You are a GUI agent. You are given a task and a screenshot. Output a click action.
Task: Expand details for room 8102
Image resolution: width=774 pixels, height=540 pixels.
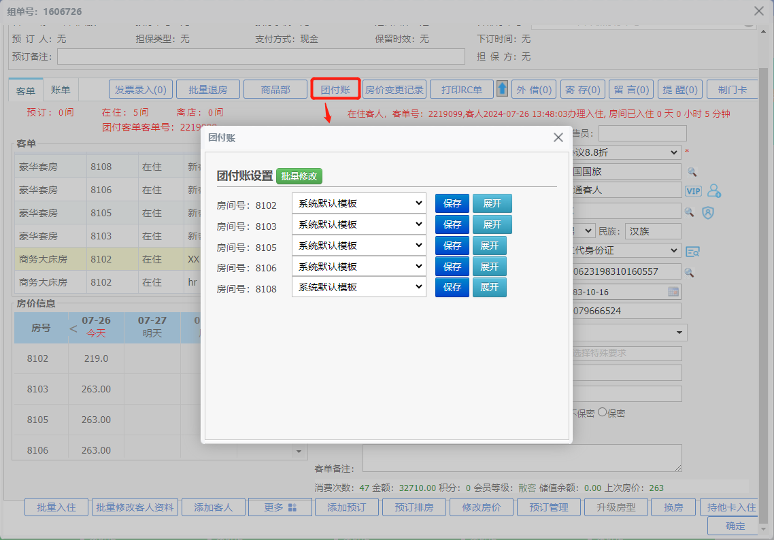pyautogui.click(x=492, y=203)
